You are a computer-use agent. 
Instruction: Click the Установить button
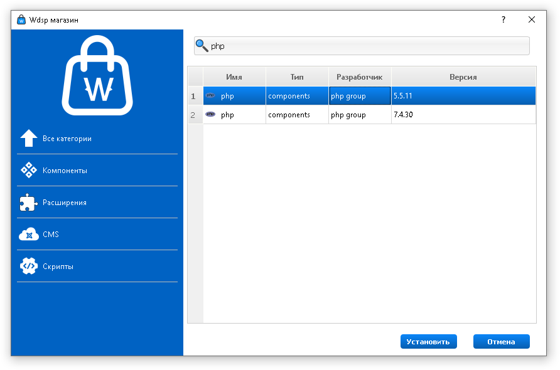[428, 341]
